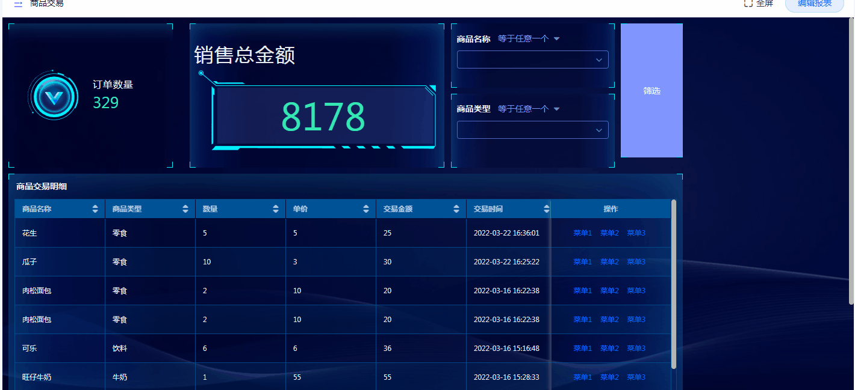Expand the 商品名称 value select box
Viewport: 855px width, 390px height.
pyautogui.click(x=532, y=60)
